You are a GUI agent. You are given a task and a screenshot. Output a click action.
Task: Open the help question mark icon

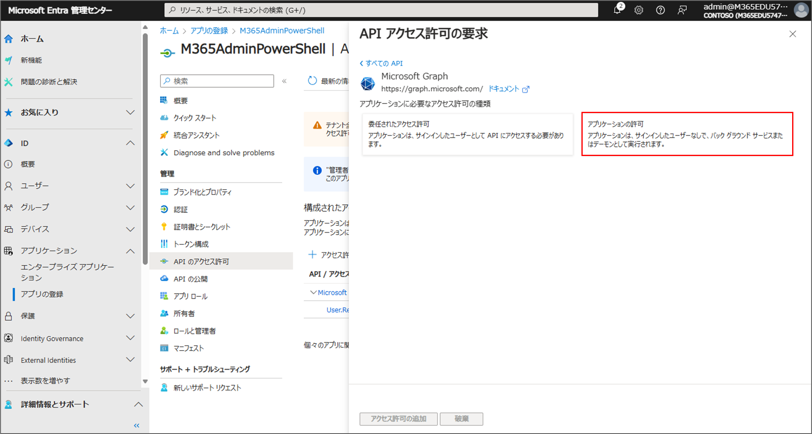coord(660,10)
